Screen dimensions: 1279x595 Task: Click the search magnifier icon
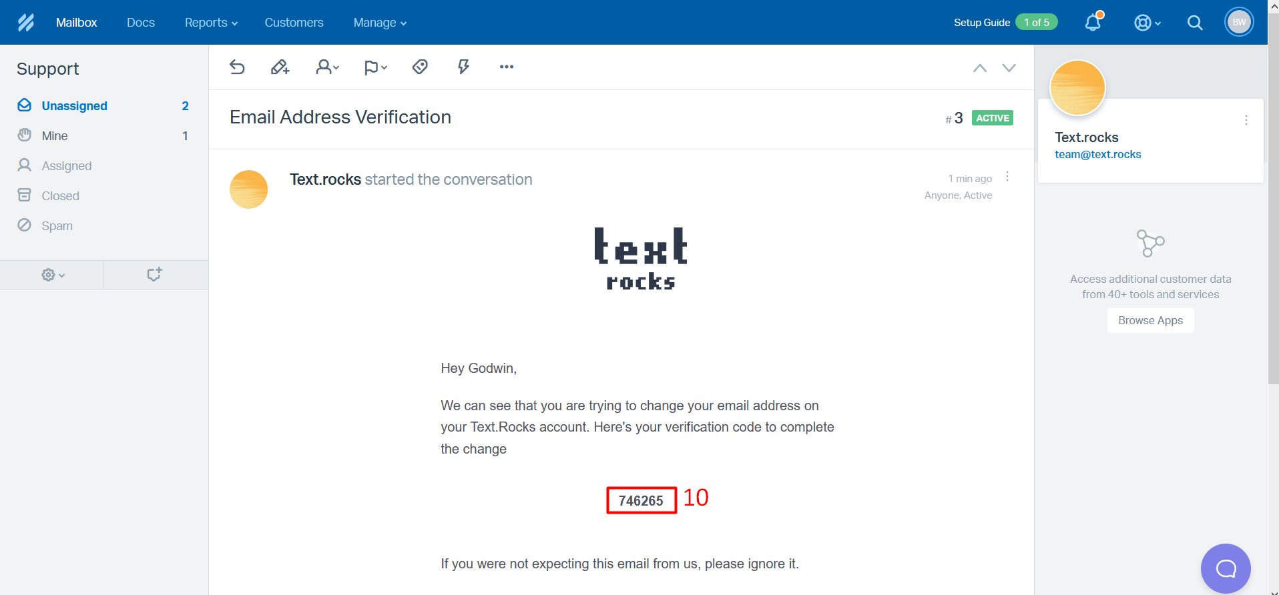pos(1195,23)
